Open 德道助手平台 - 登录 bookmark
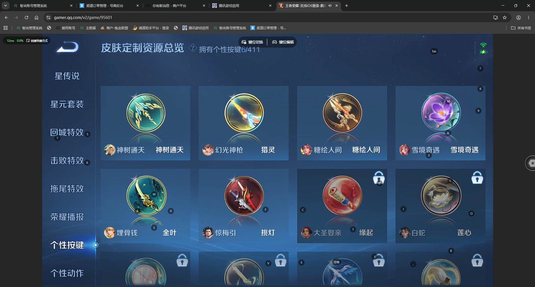 (151, 28)
